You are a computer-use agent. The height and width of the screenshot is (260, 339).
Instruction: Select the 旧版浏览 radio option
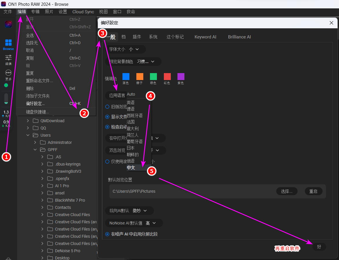point(107,107)
